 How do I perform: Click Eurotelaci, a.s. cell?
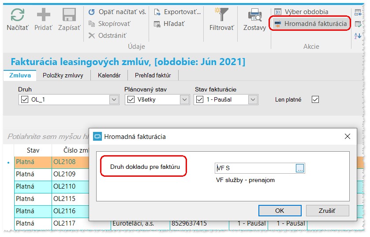[x=140, y=223]
